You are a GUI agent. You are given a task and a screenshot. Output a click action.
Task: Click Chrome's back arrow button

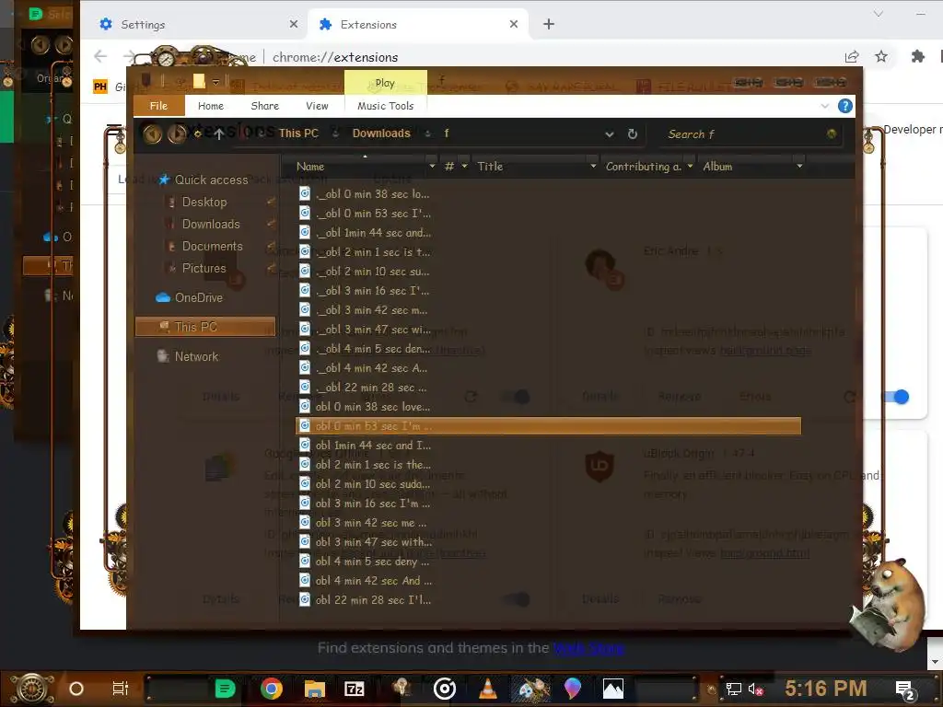[x=100, y=56]
